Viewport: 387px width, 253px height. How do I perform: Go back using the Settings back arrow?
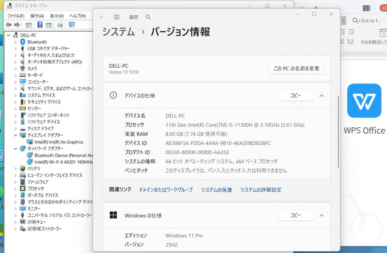[x=102, y=17]
